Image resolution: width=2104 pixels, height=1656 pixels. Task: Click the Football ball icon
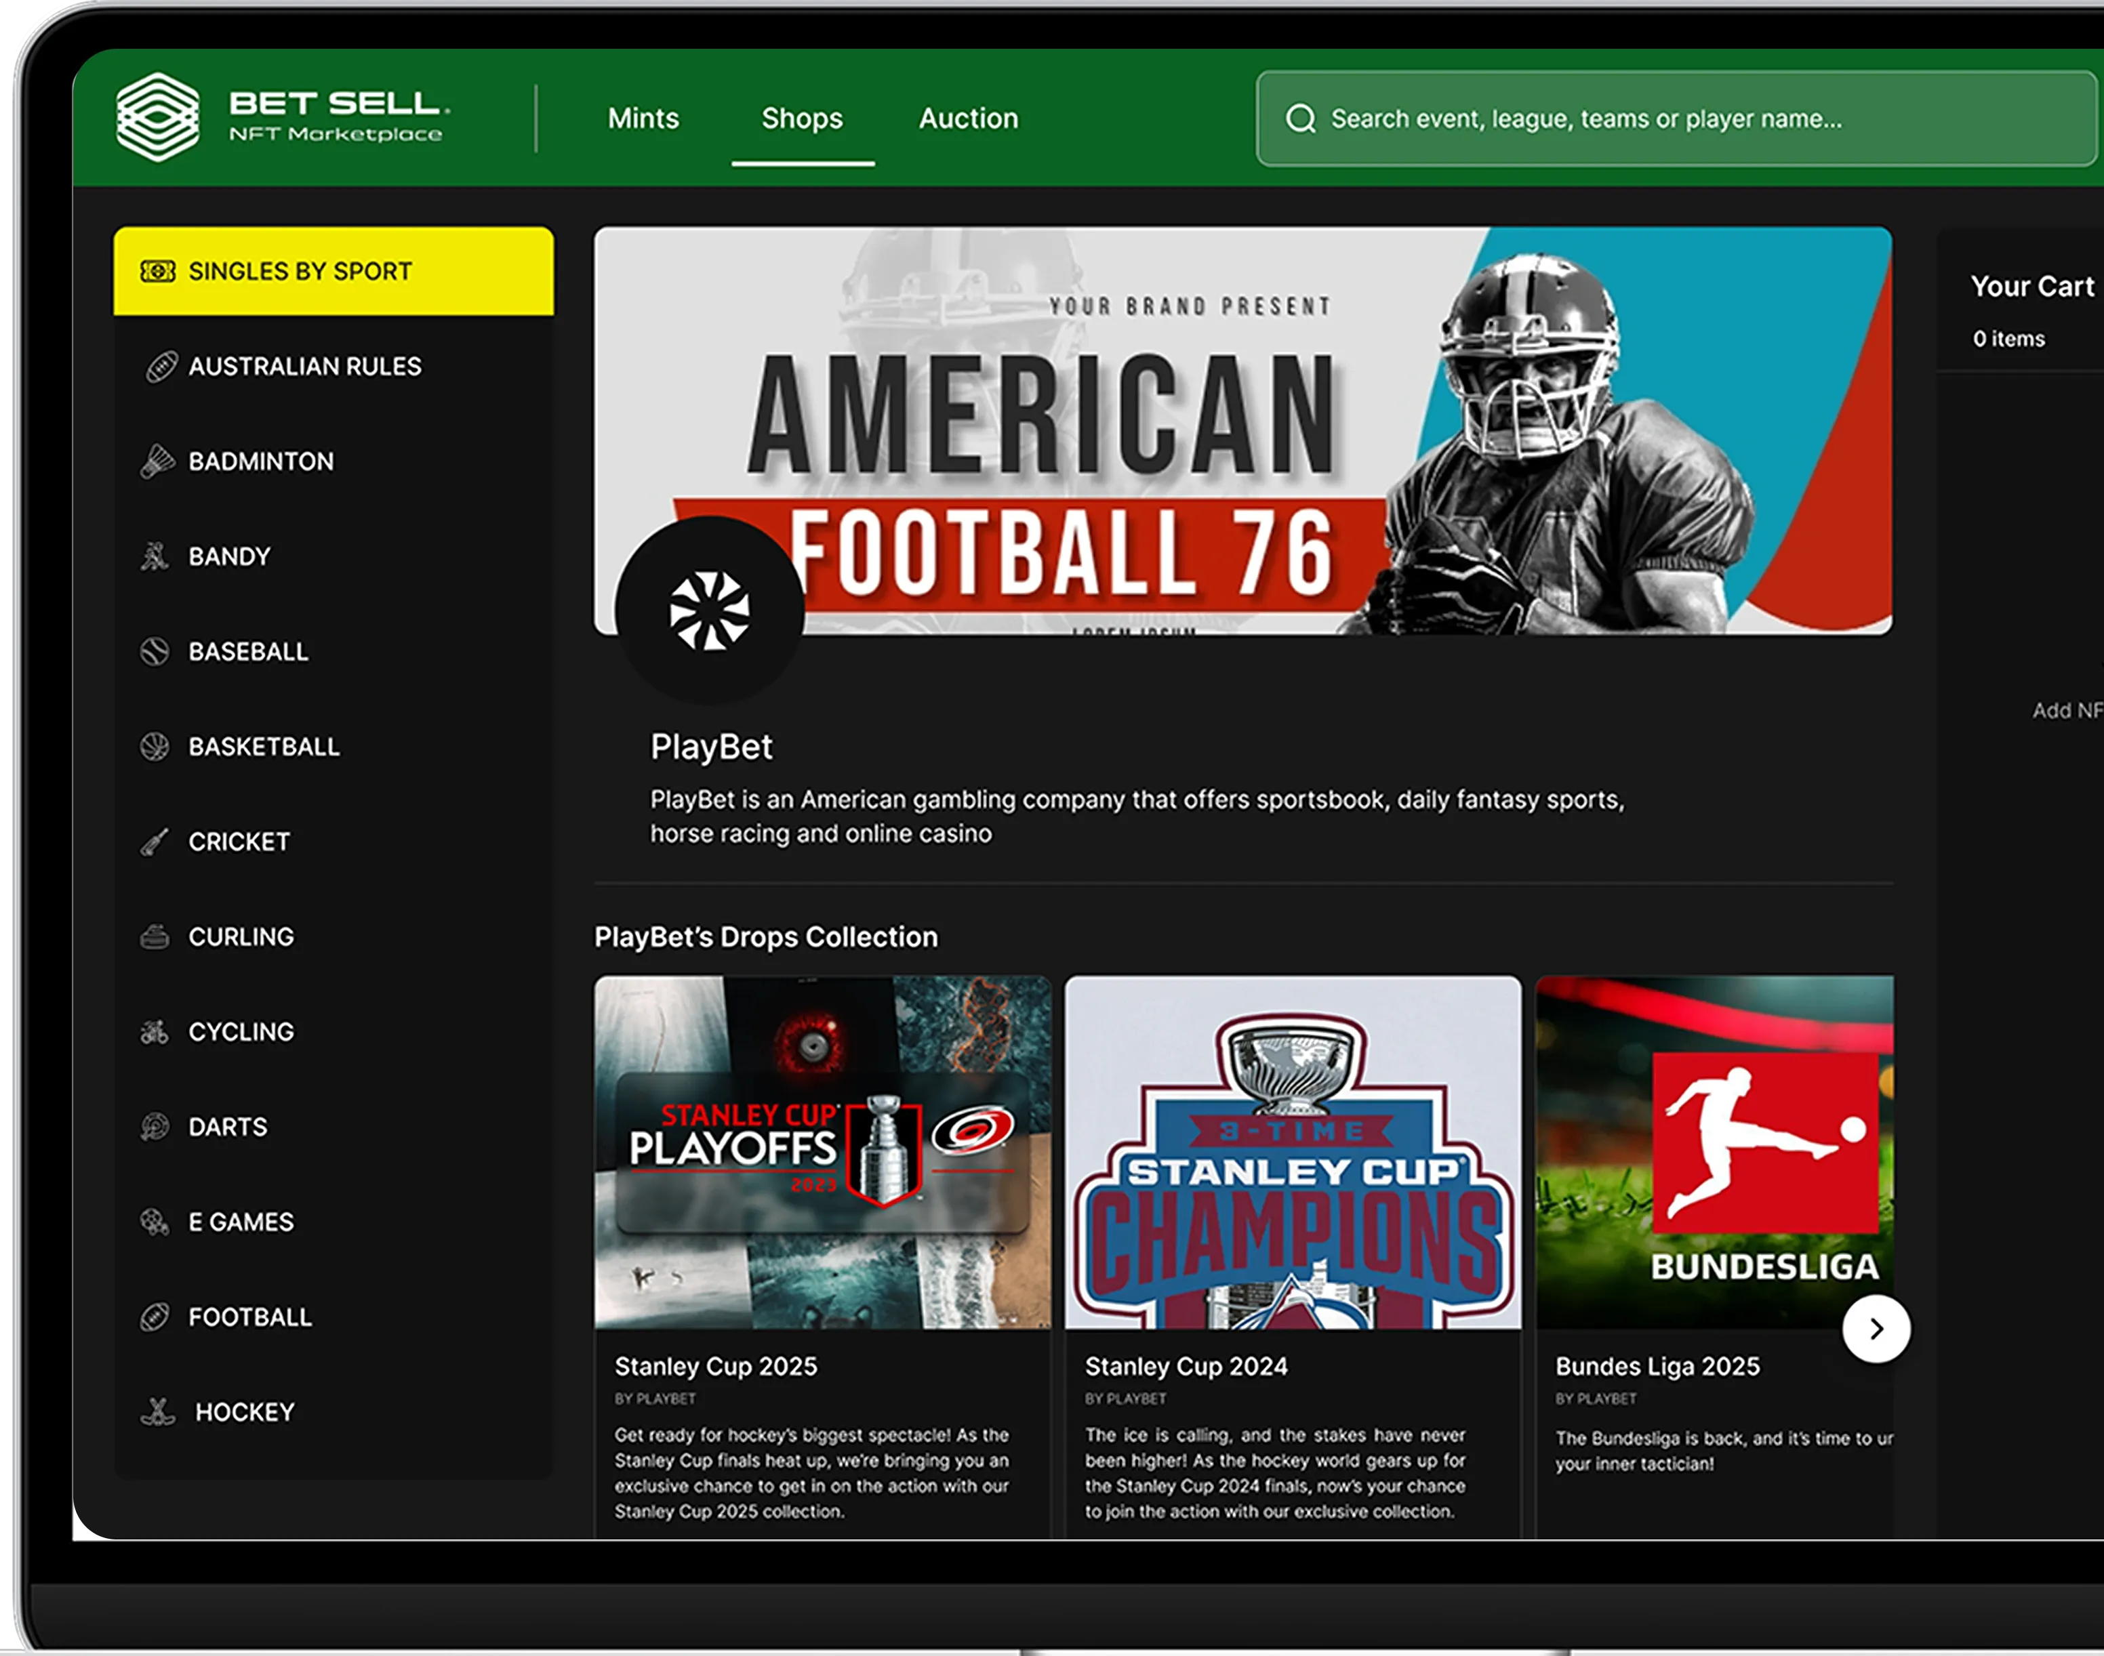click(155, 1317)
